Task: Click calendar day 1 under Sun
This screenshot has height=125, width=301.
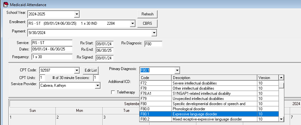Action: click(x=32, y=120)
